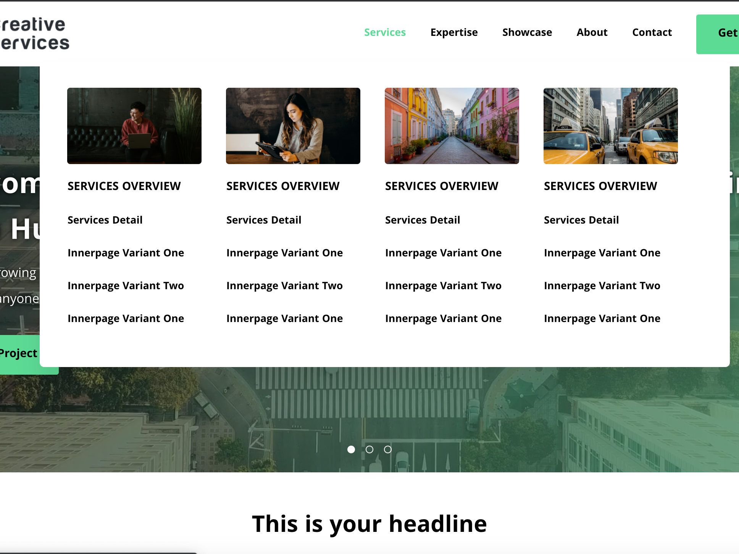Navigate to Showcase in navbar
The width and height of the screenshot is (739, 554).
tap(527, 32)
